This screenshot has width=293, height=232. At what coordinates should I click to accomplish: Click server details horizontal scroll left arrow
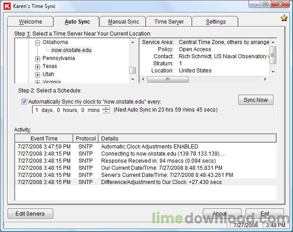coord(143,79)
